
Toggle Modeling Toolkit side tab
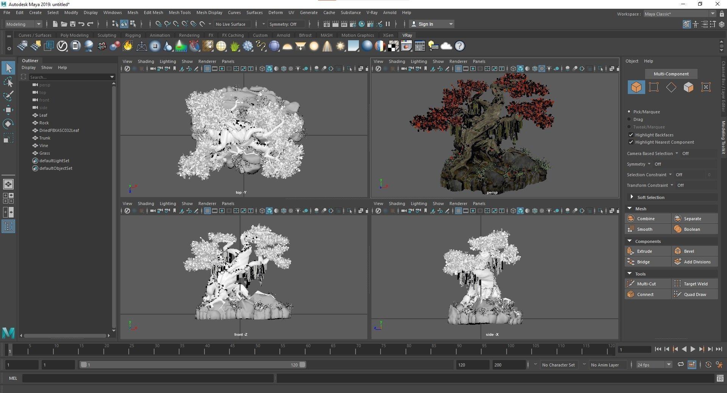[723, 137]
